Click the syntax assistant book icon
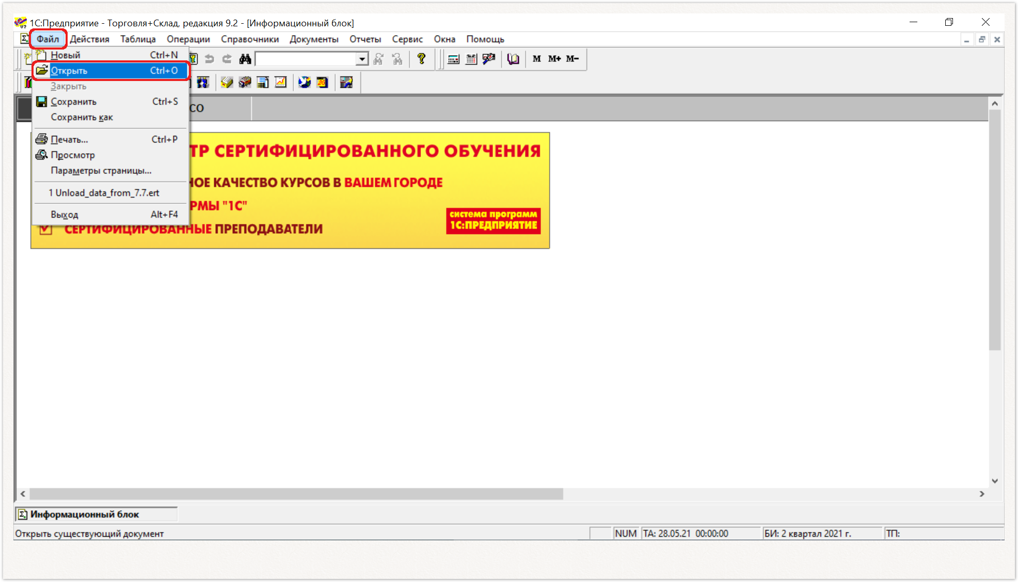The height and width of the screenshot is (582, 1018). click(x=513, y=59)
